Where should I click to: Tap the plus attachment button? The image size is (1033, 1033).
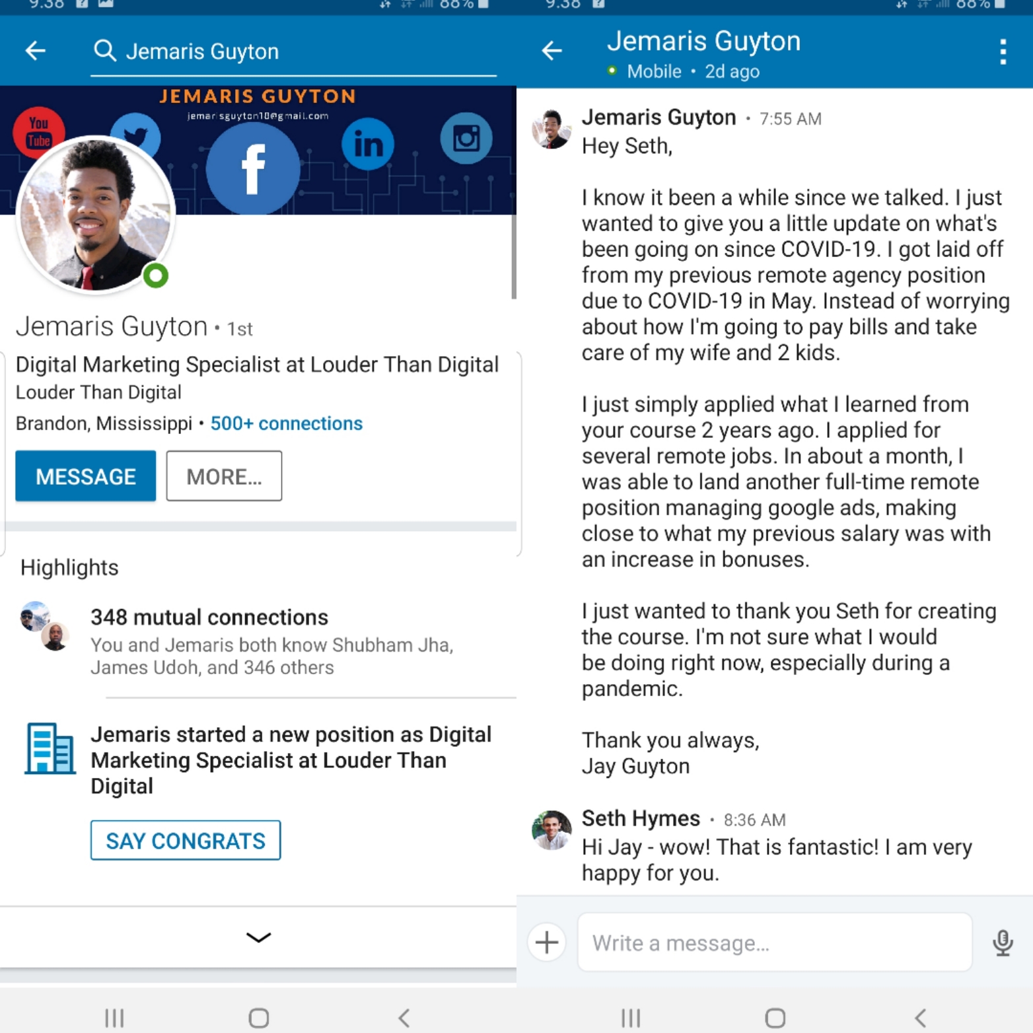[547, 943]
